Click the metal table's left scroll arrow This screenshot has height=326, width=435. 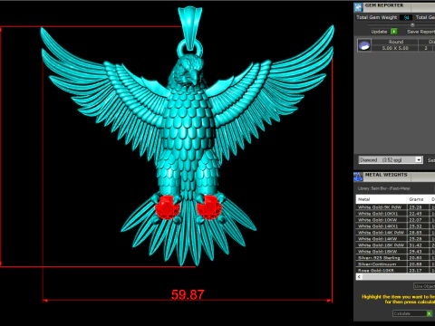point(359,277)
